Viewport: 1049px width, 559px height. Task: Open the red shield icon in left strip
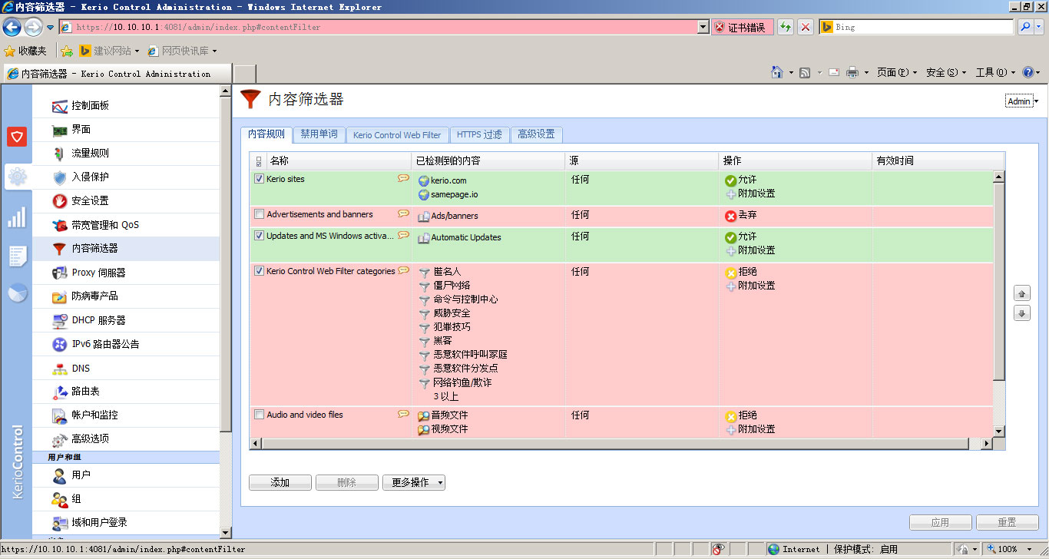pos(17,137)
